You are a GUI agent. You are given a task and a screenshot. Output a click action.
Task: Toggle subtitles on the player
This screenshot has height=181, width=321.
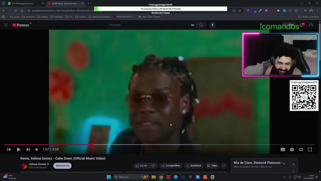(283, 149)
